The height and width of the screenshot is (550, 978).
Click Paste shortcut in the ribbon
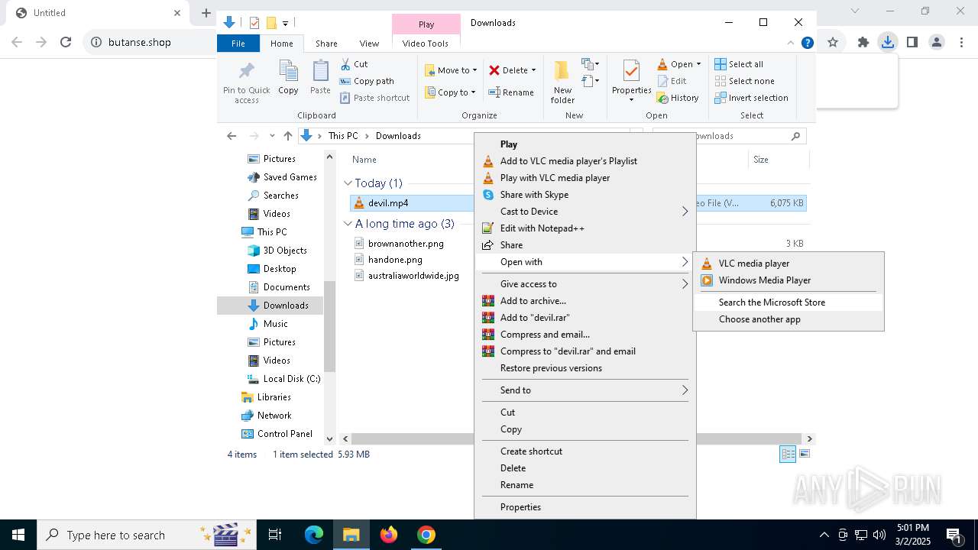coord(374,98)
